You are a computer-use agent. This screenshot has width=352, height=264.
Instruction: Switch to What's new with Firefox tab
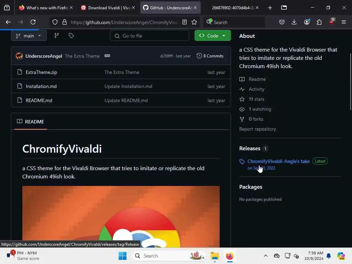[x=46, y=8]
